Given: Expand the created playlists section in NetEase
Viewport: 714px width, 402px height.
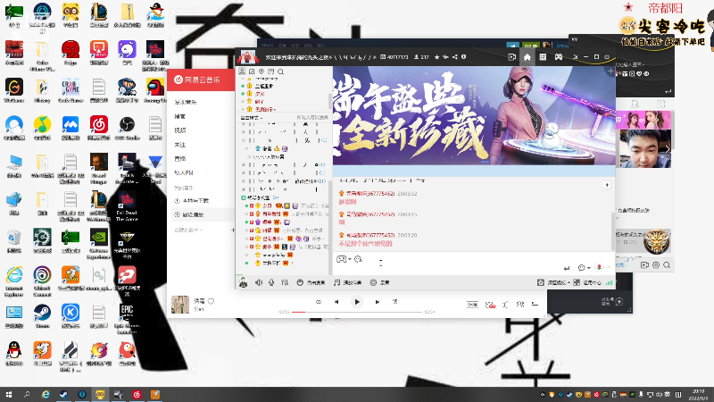Looking at the screenshot, I should point(188,230).
